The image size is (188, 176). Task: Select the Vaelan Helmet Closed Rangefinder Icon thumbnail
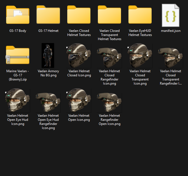[109, 58]
